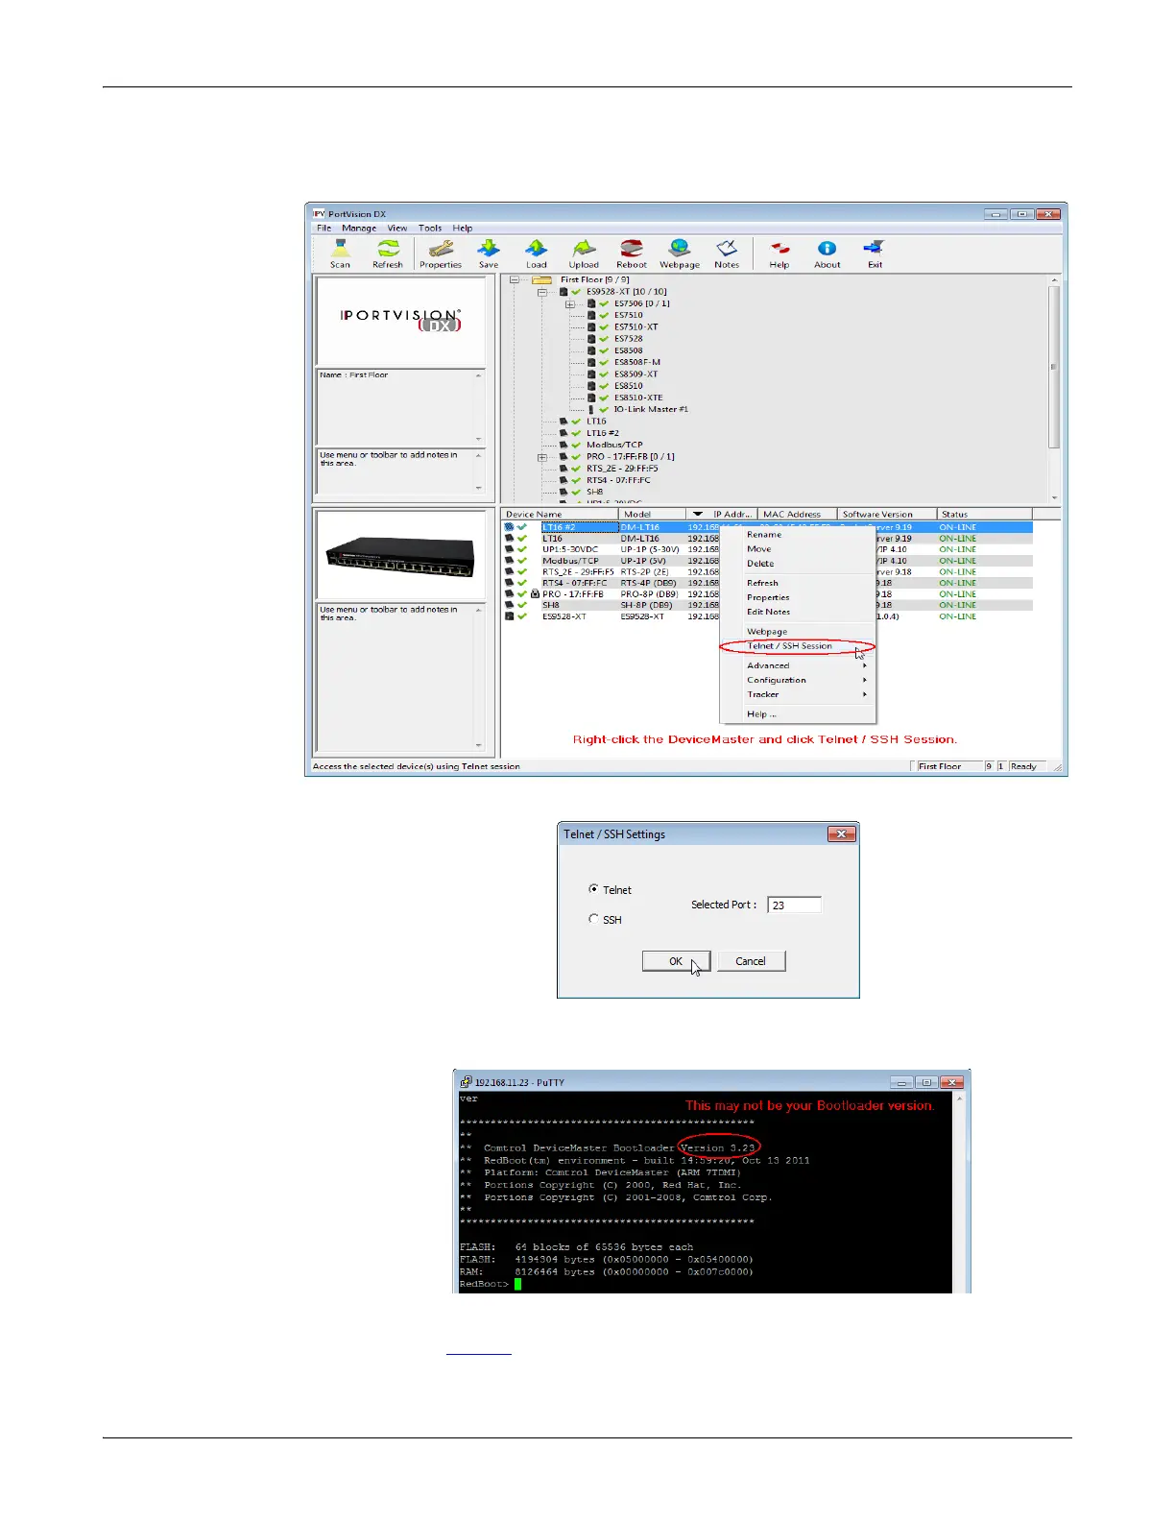Click the Notes toolbar icon
1175x1521 pixels.
pyautogui.click(x=727, y=253)
